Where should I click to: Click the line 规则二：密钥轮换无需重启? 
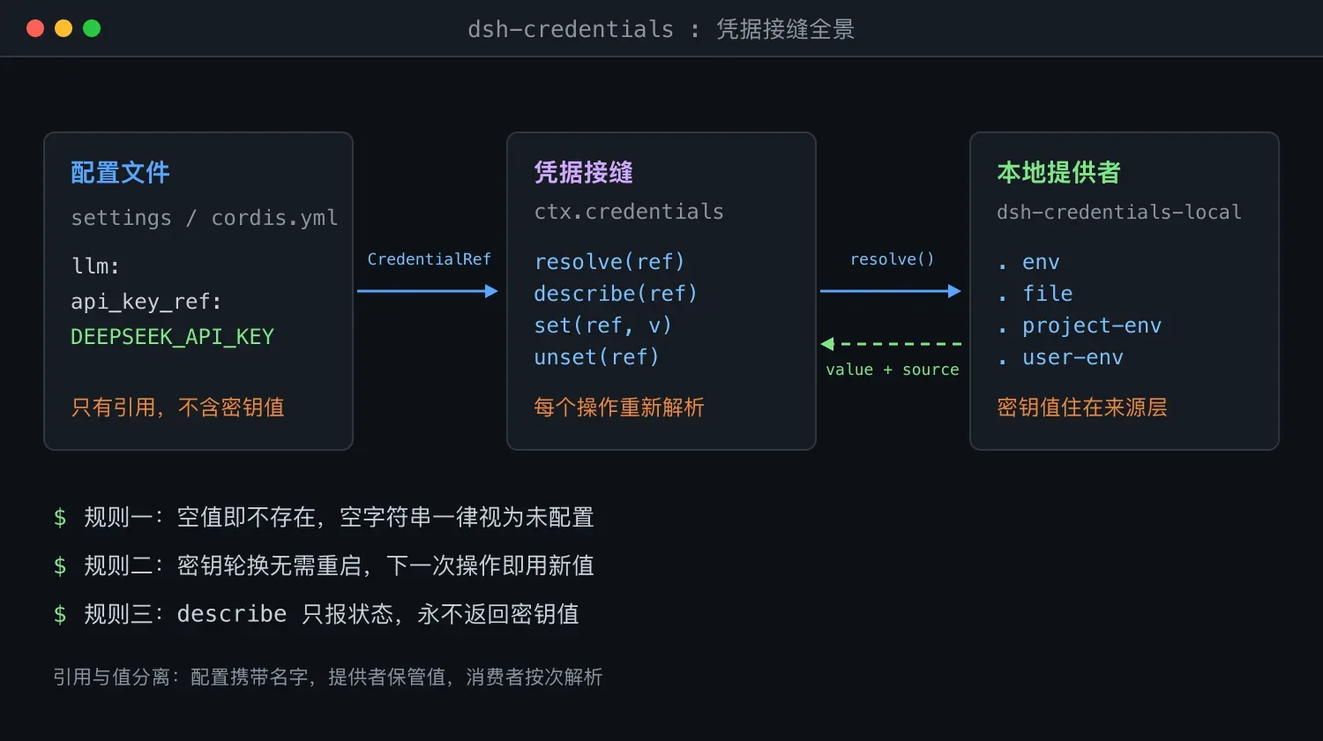coord(324,565)
